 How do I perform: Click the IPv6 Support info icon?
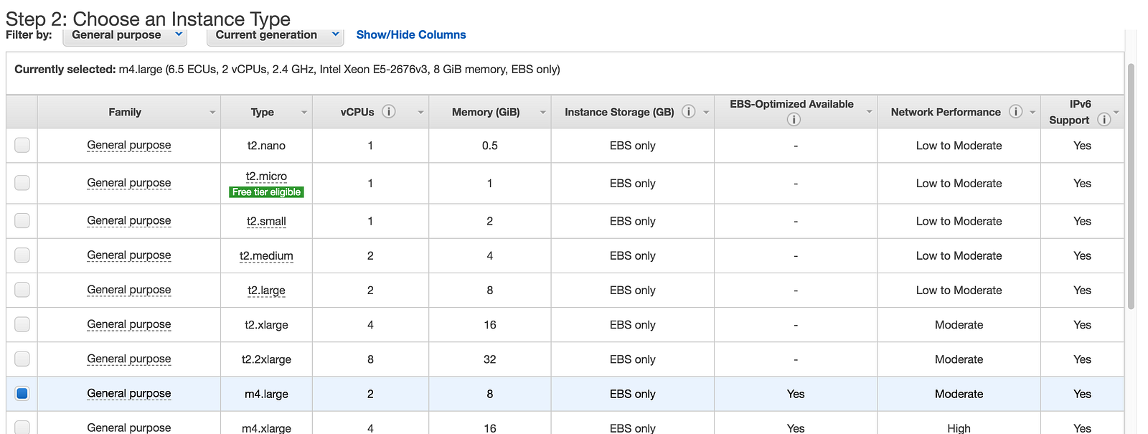pos(1104,120)
